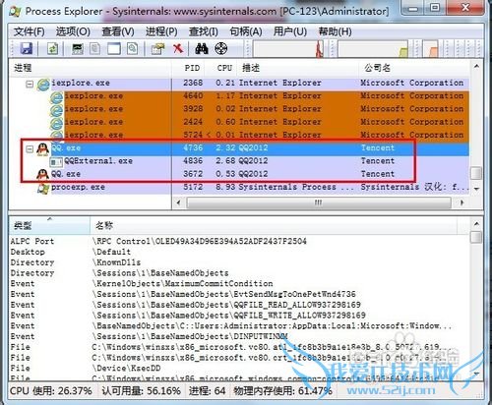Open the 选项(O) menu
Viewport: 492px width, 405px height.
click(73, 31)
